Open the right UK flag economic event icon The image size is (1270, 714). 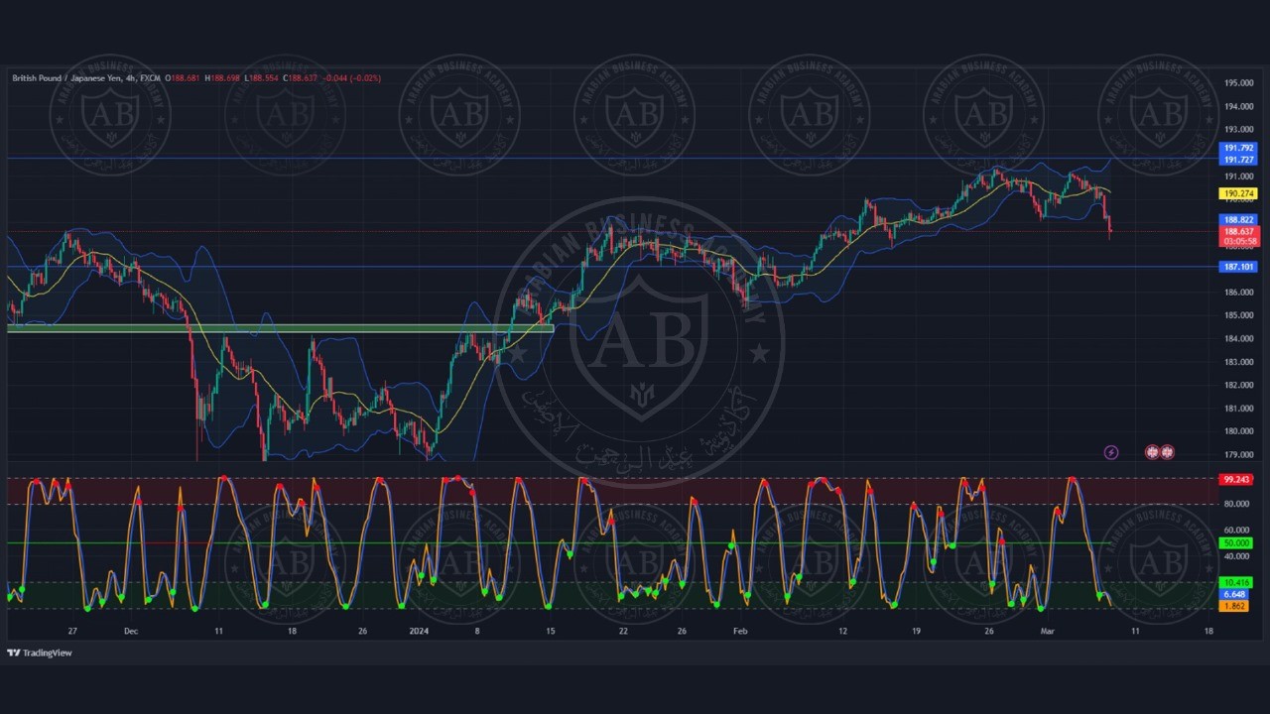[x=1168, y=452]
